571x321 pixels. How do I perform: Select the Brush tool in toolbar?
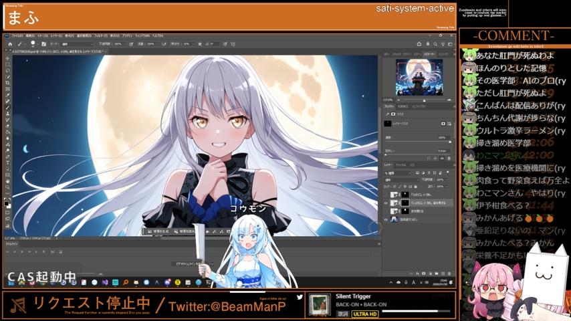pos(8,107)
